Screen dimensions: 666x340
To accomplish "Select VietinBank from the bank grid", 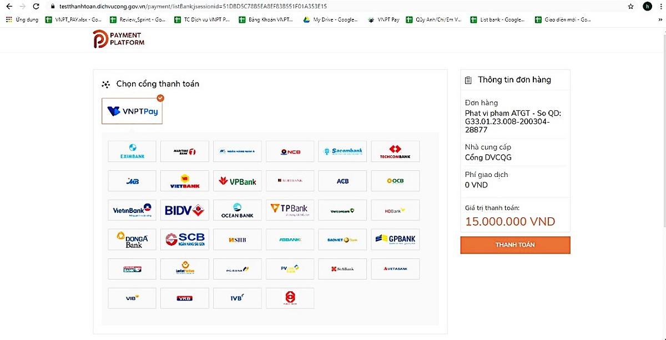I will (x=132, y=210).
